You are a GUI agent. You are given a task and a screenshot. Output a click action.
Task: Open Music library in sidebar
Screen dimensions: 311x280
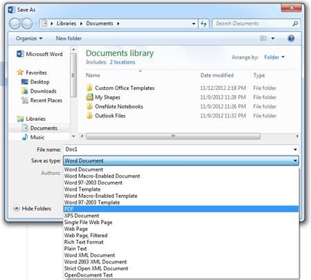click(x=37, y=137)
